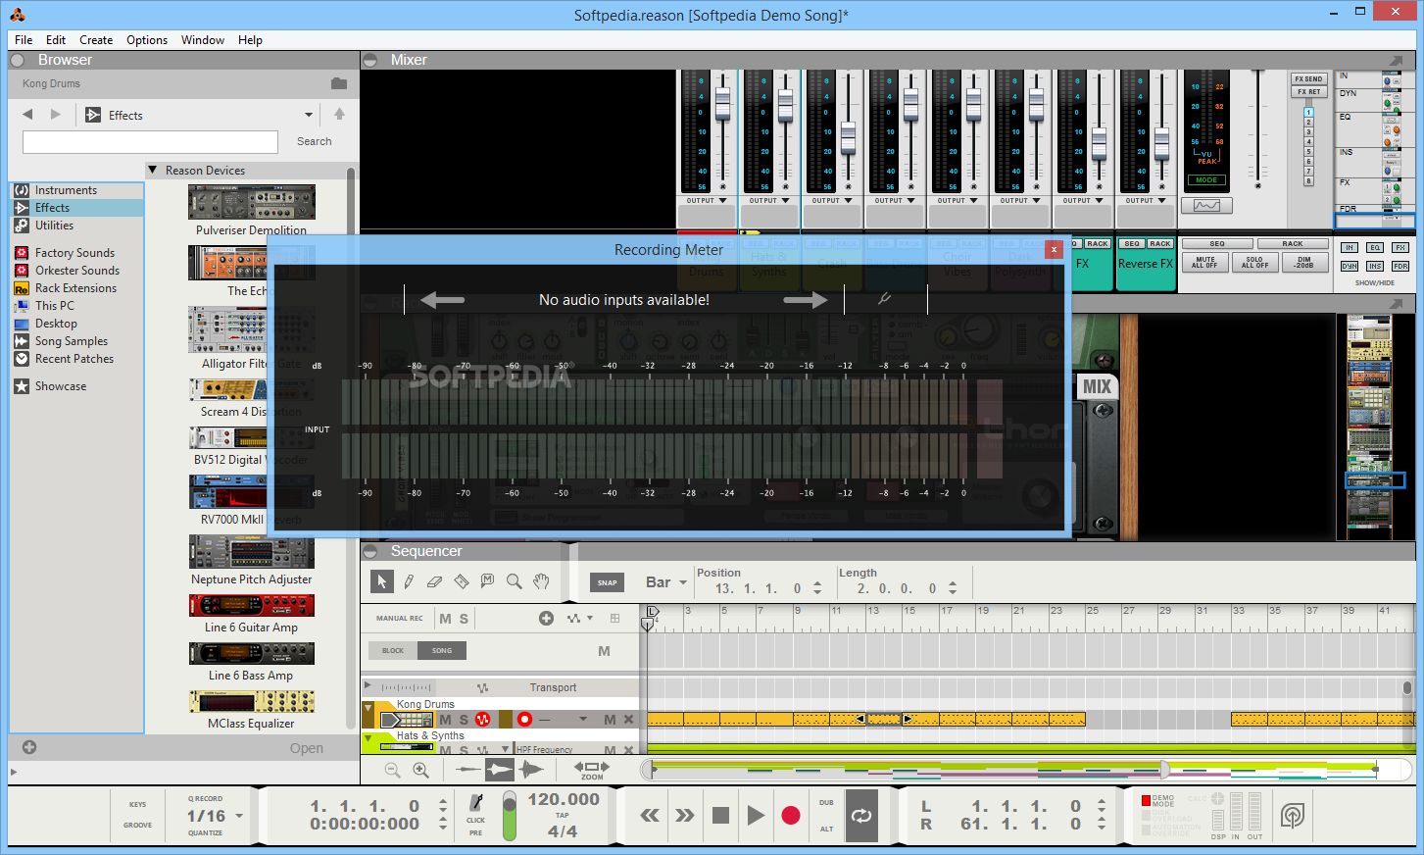Toggle EQ section show/hide in mixer
This screenshot has width=1424, height=855.
pyautogui.click(x=1375, y=248)
